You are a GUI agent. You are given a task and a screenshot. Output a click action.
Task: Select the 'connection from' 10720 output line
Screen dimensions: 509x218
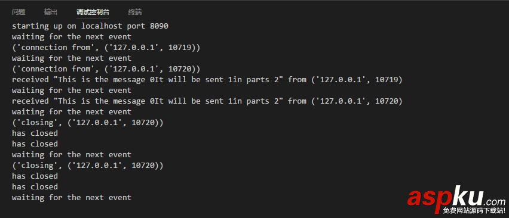[106, 69]
